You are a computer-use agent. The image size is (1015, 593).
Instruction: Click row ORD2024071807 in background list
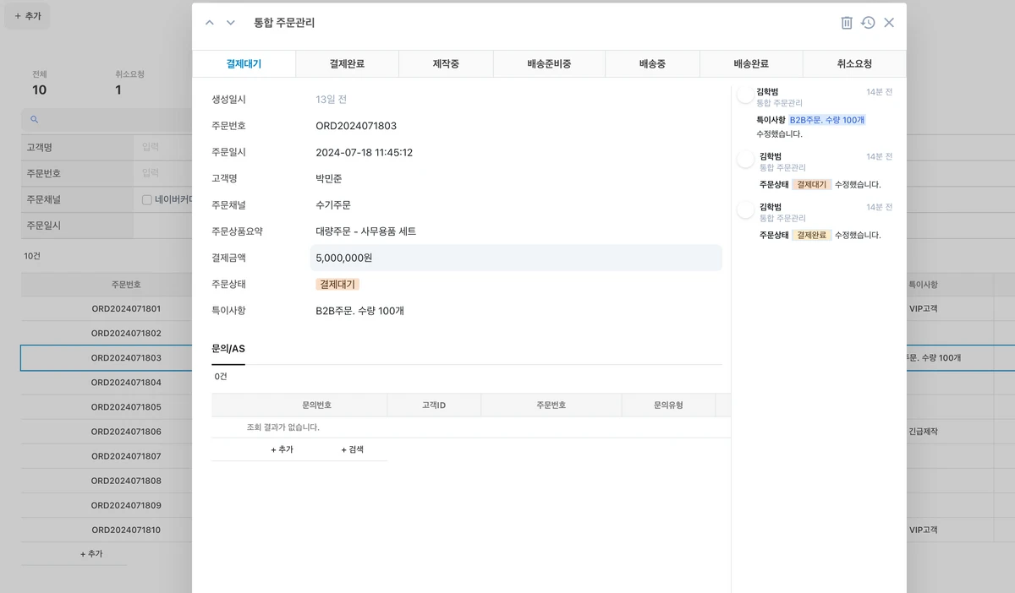pos(126,456)
